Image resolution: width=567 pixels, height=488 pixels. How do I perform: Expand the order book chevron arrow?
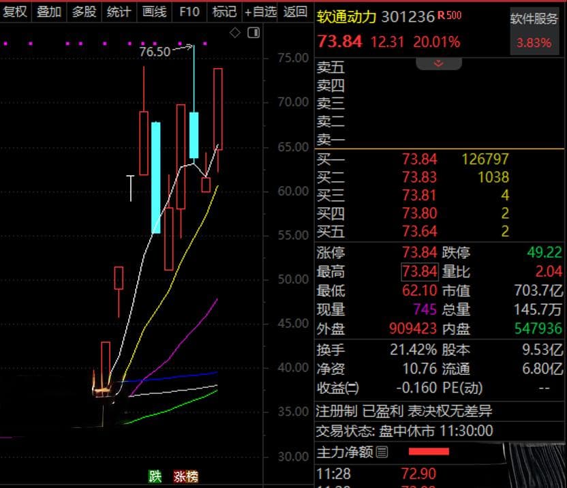click(x=439, y=63)
